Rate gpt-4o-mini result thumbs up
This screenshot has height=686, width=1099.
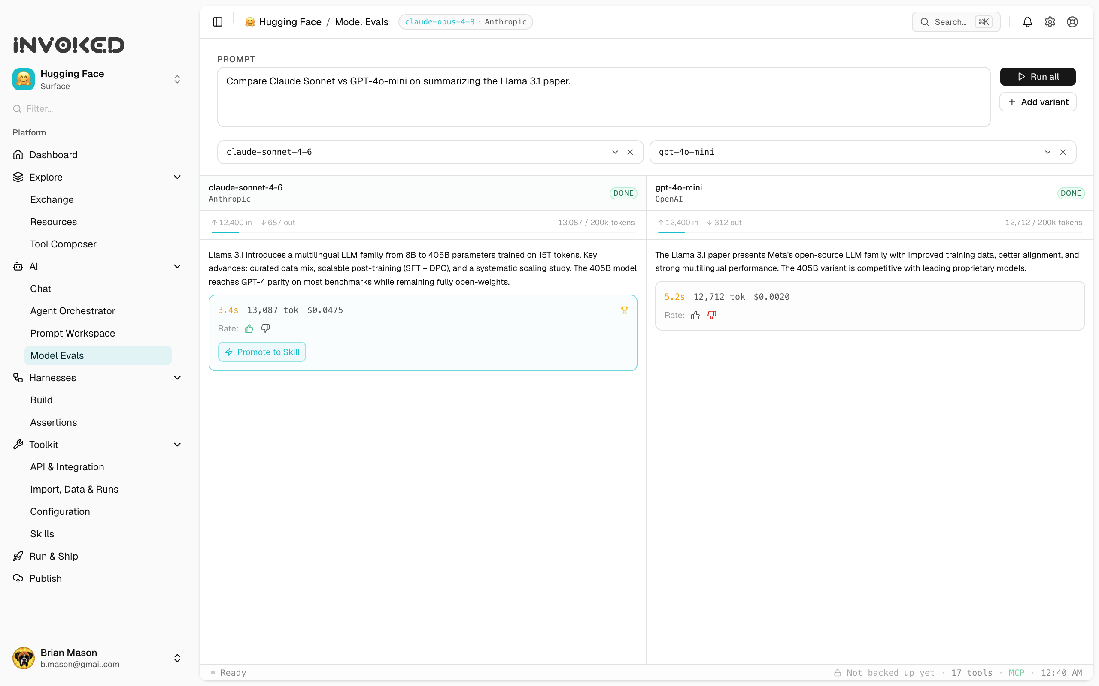click(x=695, y=315)
